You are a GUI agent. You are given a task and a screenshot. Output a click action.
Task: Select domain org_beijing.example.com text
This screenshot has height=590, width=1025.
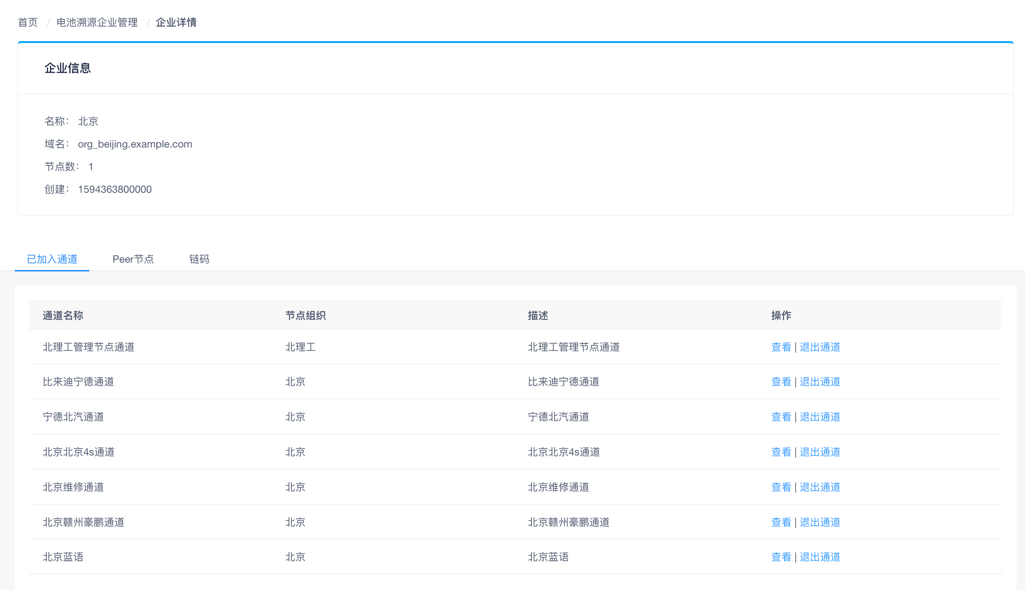135,144
